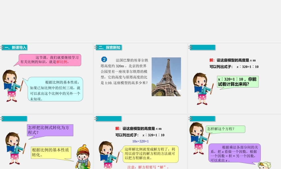The image size is (281, 169).
Task: Click the blue header banner on the bottom-left slide
Action: tap(14, 119)
